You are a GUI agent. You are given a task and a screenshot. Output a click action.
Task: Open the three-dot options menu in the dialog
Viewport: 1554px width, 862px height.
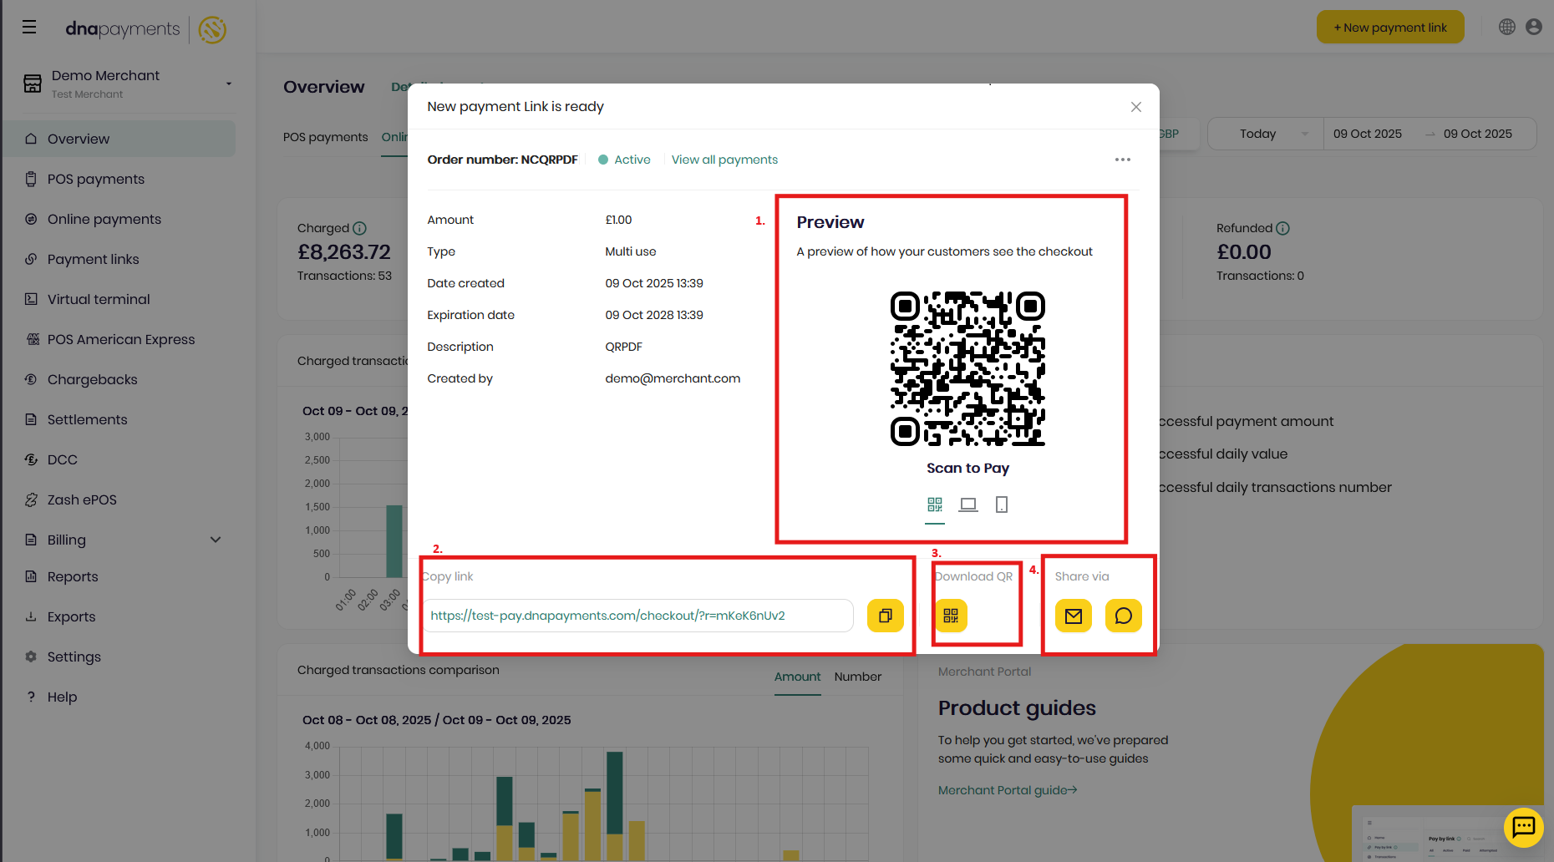[x=1122, y=159]
